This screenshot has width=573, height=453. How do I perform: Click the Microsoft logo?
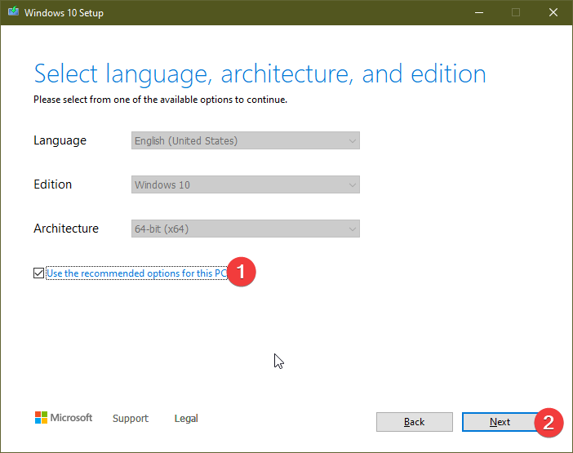[64, 418]
